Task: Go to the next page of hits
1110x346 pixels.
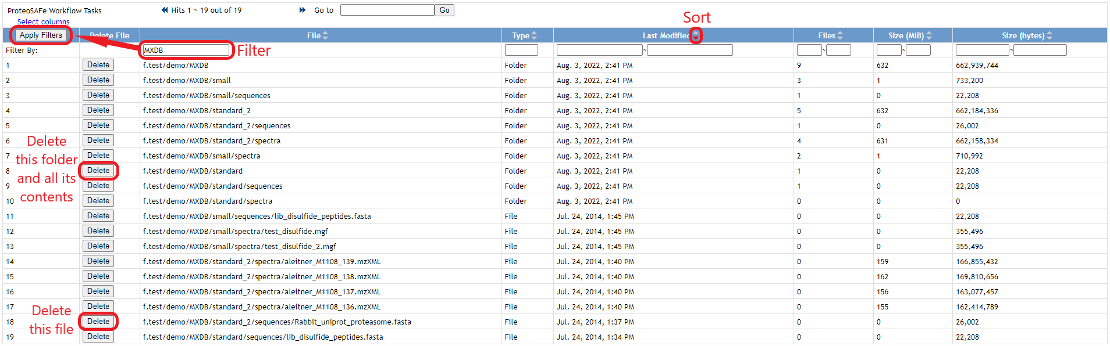Action: coord(302,10)
